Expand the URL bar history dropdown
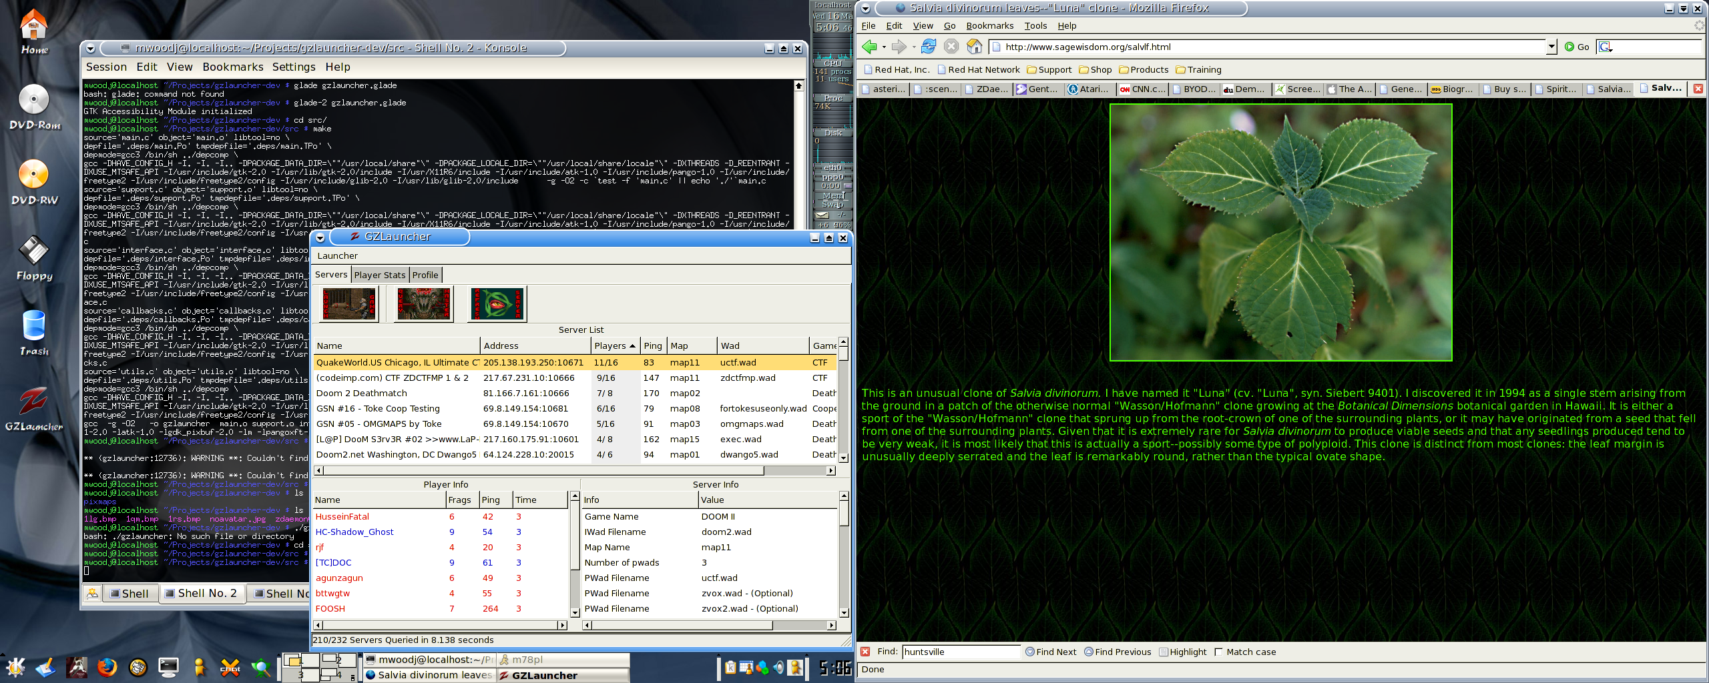 [1551, 47]
